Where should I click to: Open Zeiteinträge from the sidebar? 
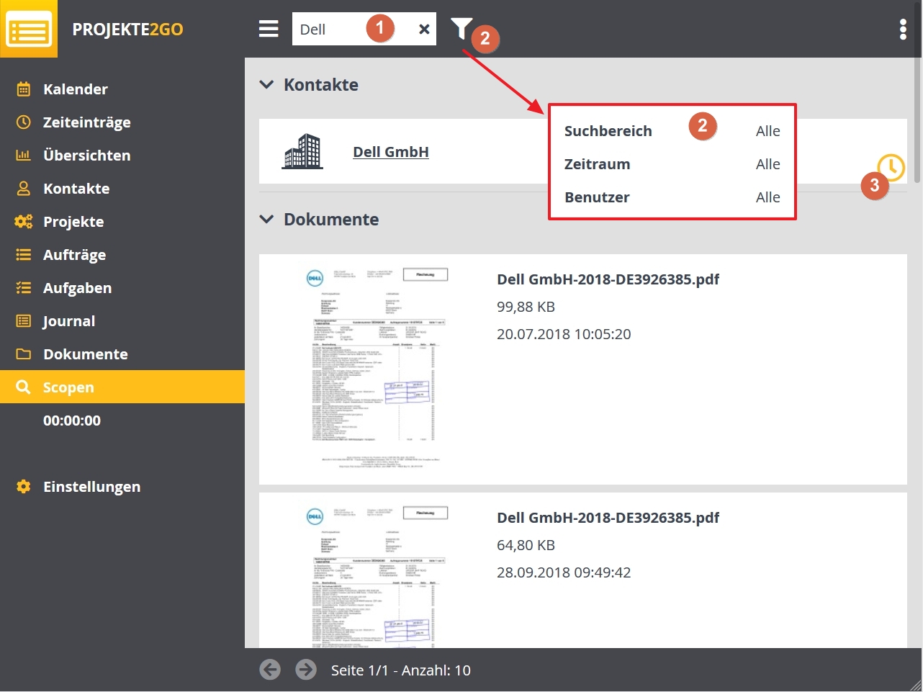tap(122, 122)
